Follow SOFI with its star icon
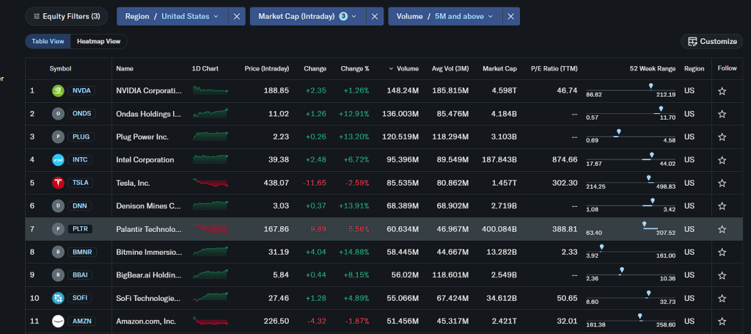Image resolution: width=751 pixels, height=334 pixels. coord(722,298)
